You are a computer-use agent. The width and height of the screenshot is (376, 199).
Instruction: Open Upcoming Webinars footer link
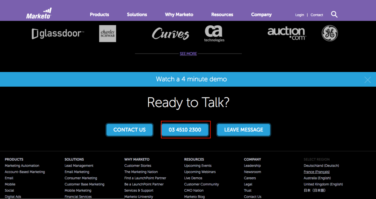point(200,172)
